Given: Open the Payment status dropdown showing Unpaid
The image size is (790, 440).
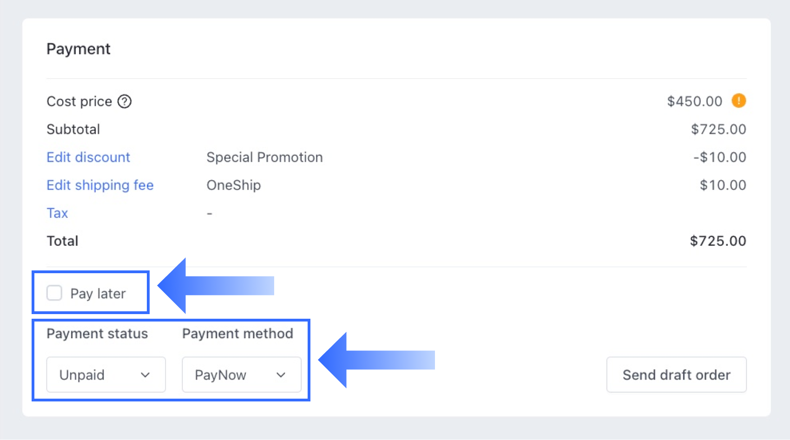Looking at the screenshot, I should point(106,375).
